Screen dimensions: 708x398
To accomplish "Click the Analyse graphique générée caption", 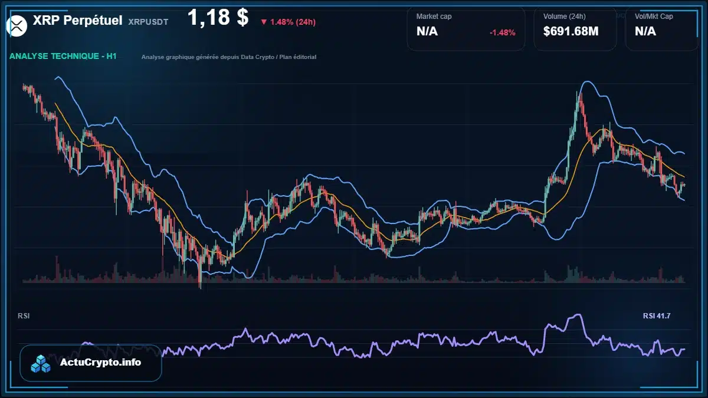I will pos(229,57).
